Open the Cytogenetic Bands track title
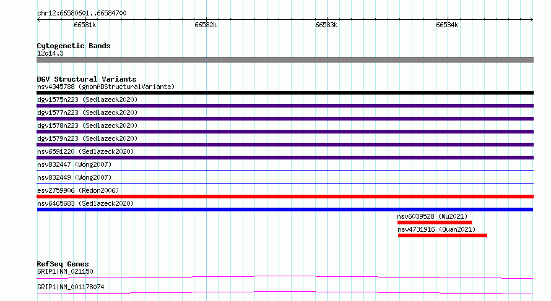This screenshot has height=301, width=551. tap(74, 46)
